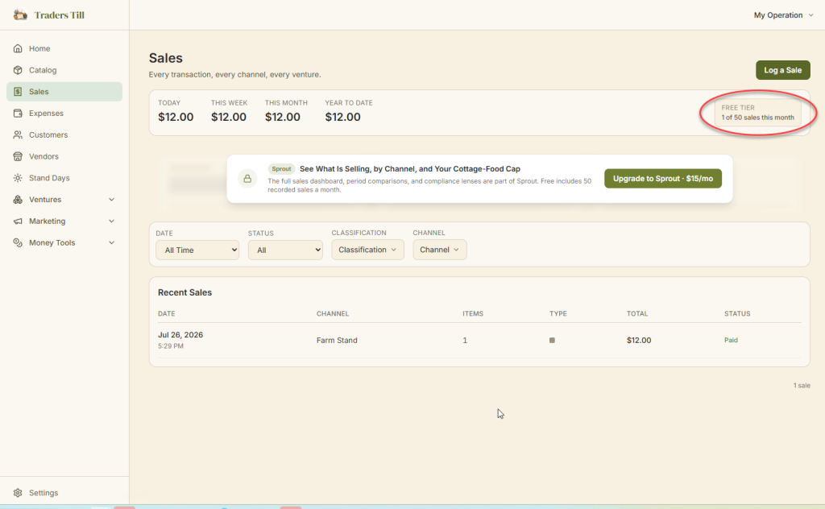Click the $12.00 total in sale row
This screenshot has height=509, width=825.
coord(639,340)
